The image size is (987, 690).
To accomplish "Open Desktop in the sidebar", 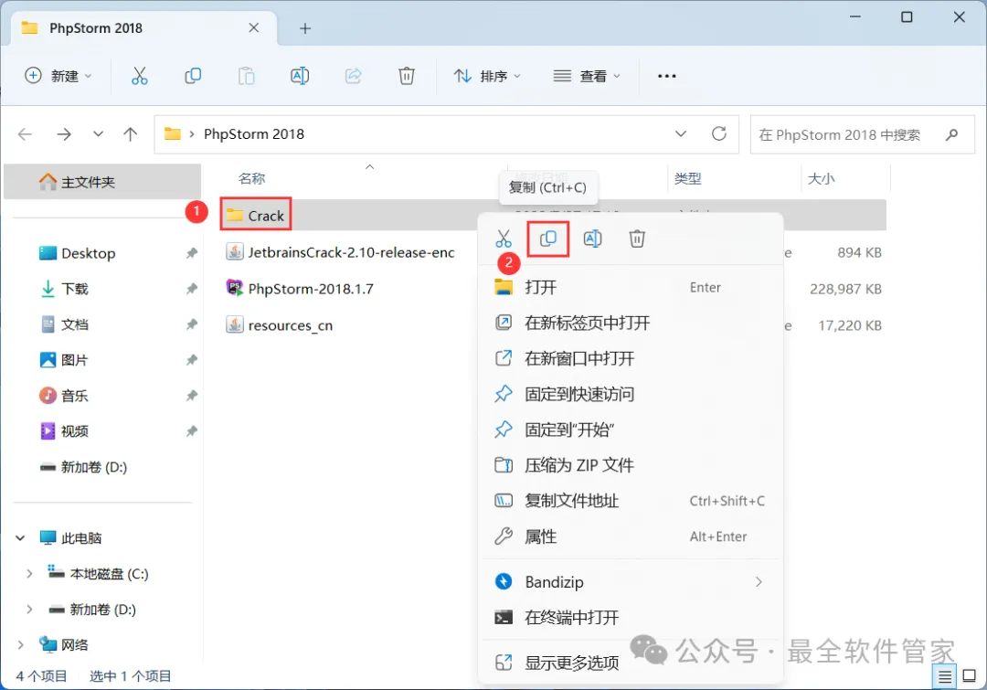I will click(78, 253).
